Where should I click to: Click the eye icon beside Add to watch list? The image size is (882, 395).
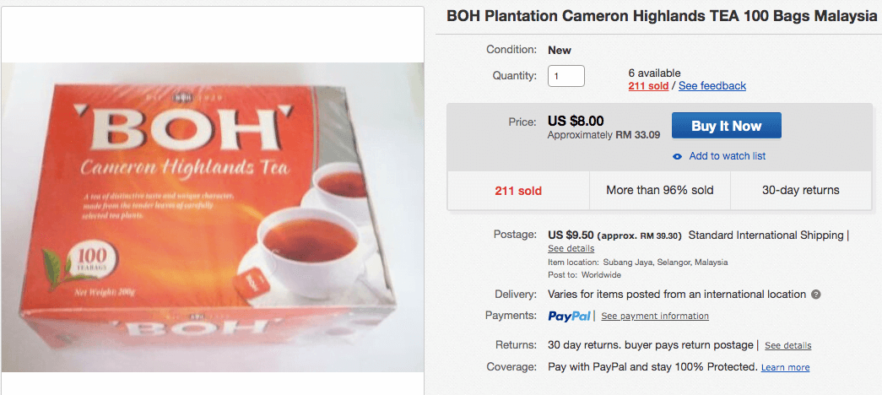point(677,156)
